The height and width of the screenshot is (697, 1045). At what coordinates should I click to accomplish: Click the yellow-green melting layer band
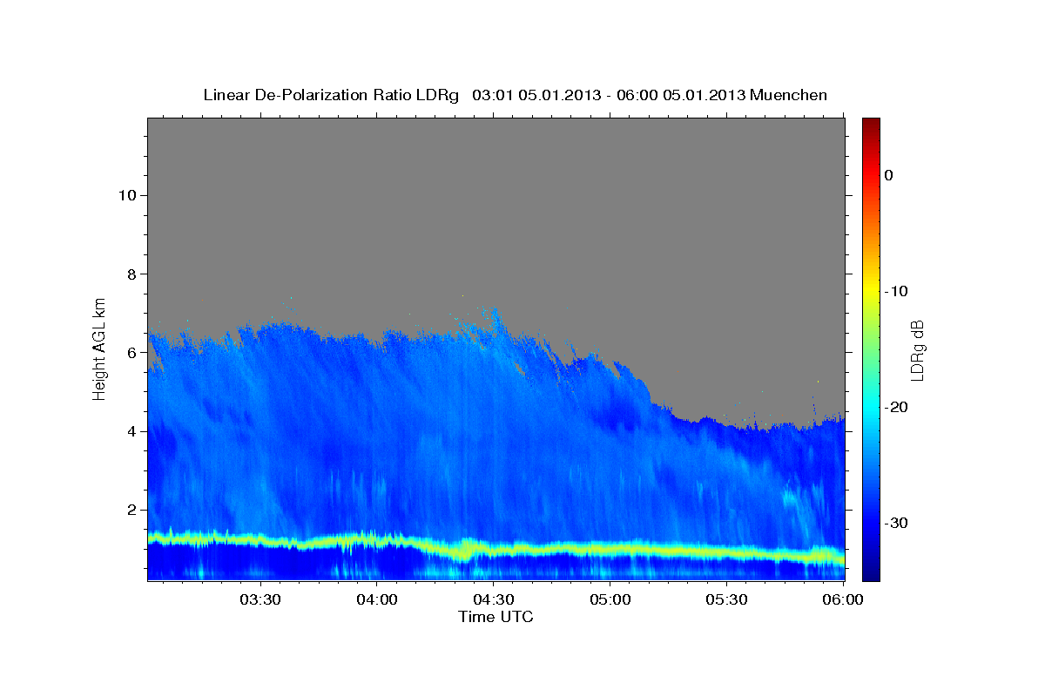coord(496,549)
